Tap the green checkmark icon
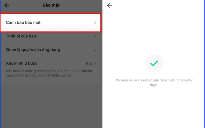The height and width of the screenshot is (128, 205). 154,63
